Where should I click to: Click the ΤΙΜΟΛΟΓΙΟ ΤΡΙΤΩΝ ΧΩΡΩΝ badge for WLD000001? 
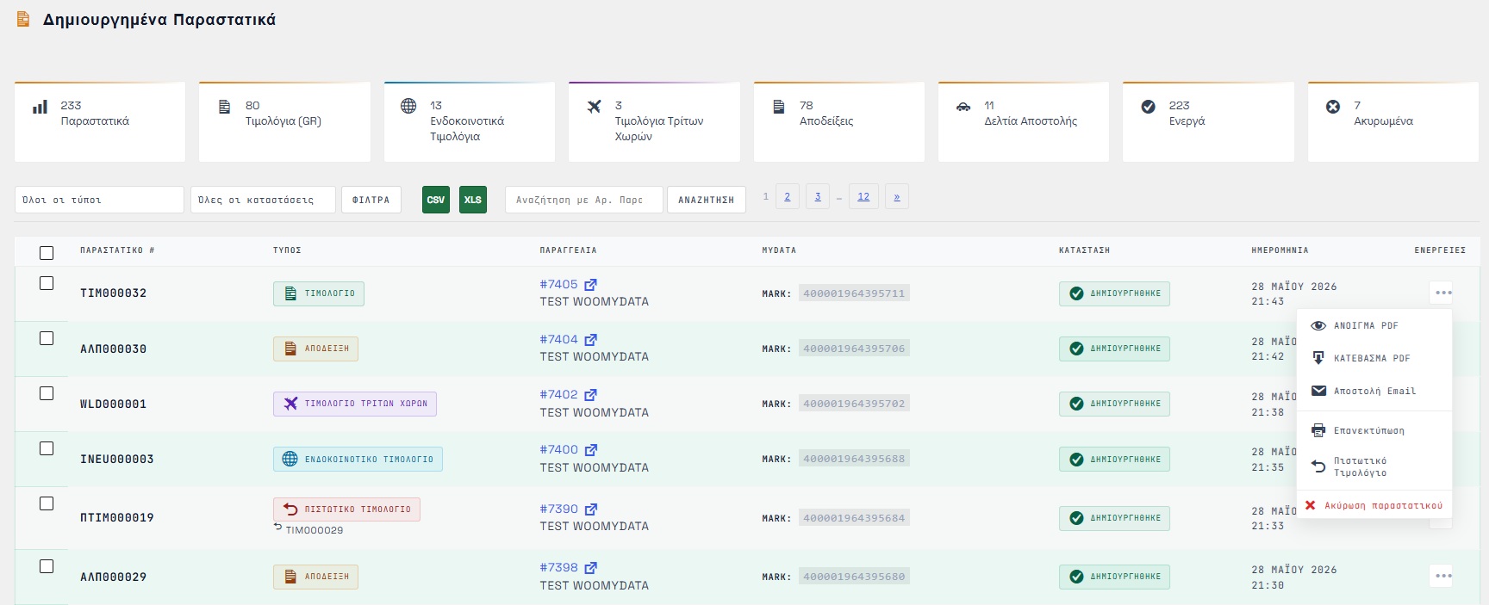click(x=355, y=404)
